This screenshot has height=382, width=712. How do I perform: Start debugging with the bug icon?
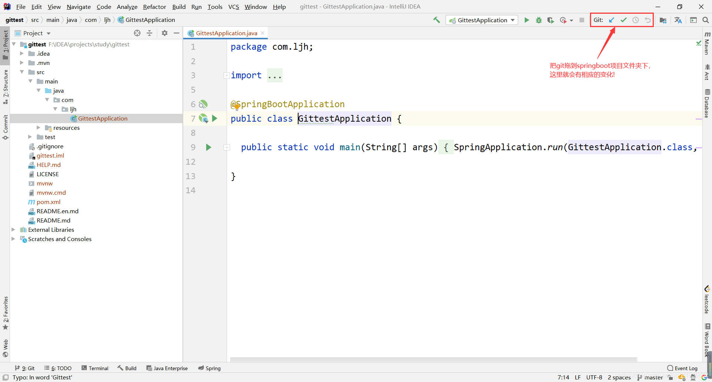pyautogui.click(x=538, y=20)
